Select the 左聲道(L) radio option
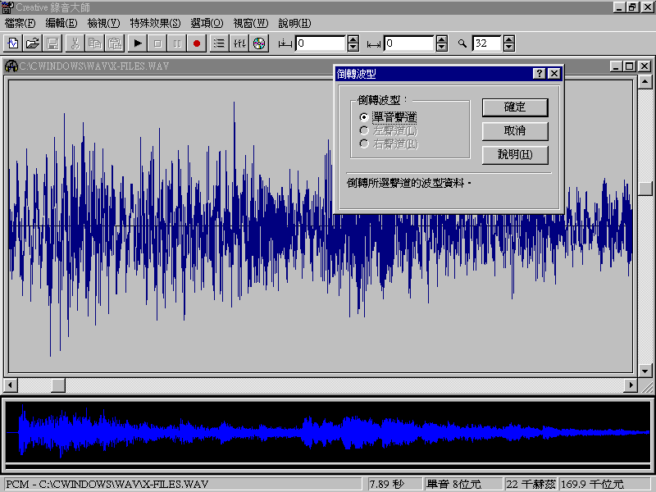 pyautogui.click(x=364, y=130)
